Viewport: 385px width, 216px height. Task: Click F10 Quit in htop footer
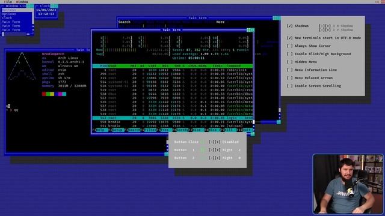click(245, 130)
